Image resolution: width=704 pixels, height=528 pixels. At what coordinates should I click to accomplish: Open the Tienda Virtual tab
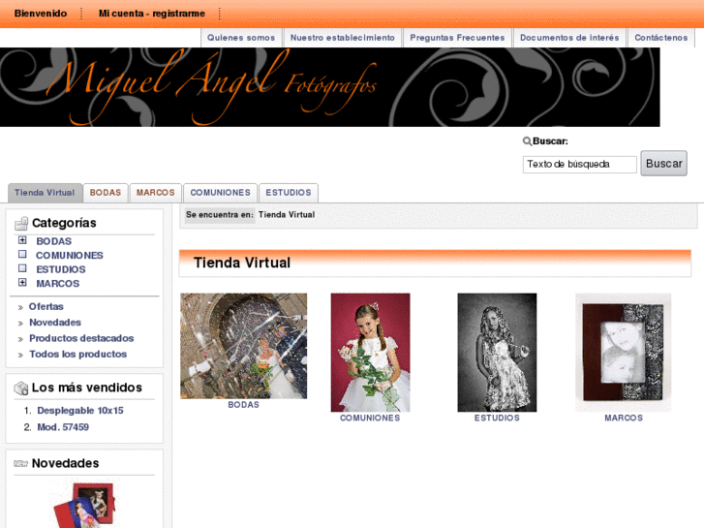pyautogui.click(x=45, y=193)
